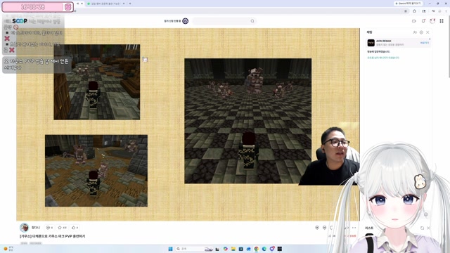
Task: Open the three-dot more options below player
Action: [x=354, y=228]
